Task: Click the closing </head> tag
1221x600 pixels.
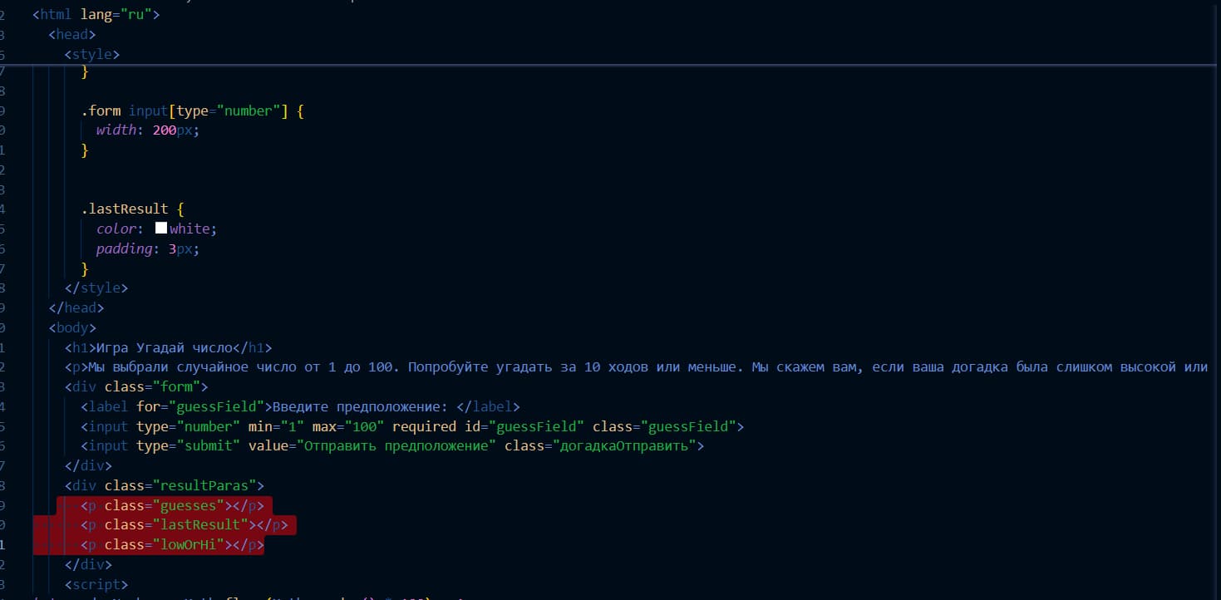Action: pos(76,308)
